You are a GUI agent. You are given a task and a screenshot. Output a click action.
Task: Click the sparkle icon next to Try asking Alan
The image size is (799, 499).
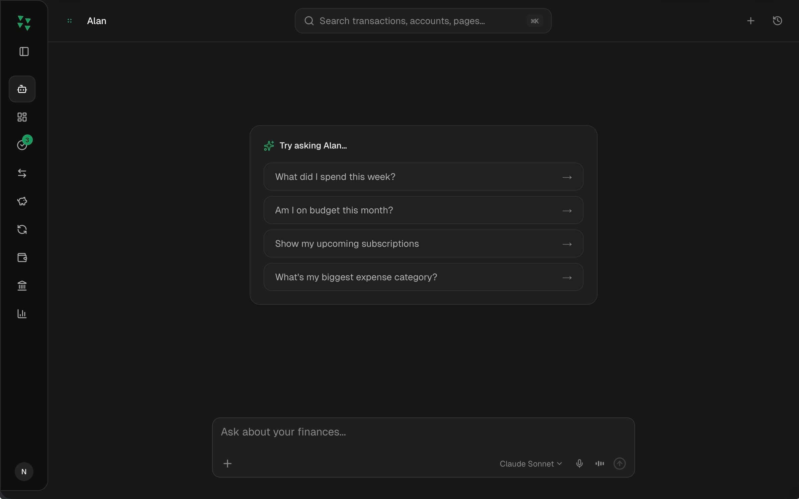coord(269,146)
